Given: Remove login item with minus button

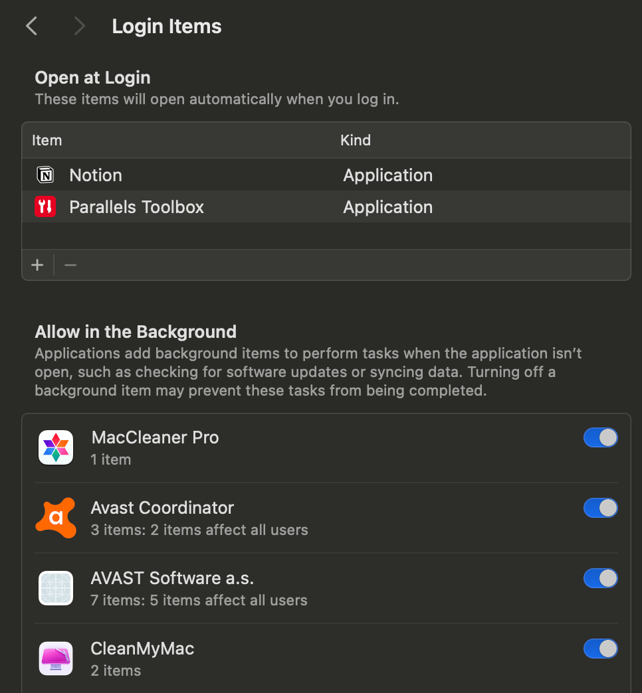Looking at the screenshot, I should (x=70, y=266).
